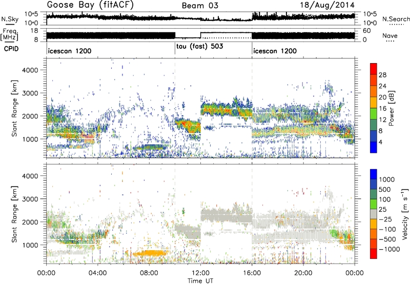Click the '08:00' time axis label
This screenshot has width=410, height=284.
pos(149,273)
